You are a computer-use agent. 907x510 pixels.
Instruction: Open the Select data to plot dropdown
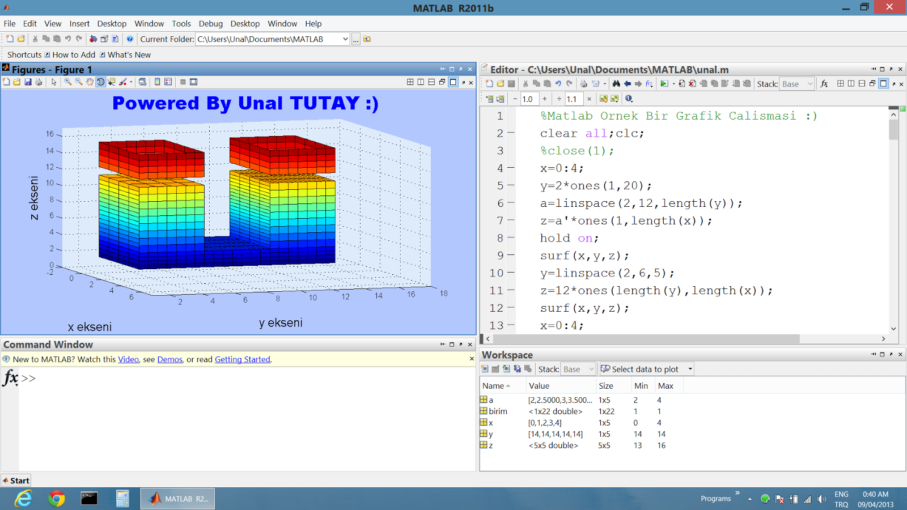pos(647,369)
